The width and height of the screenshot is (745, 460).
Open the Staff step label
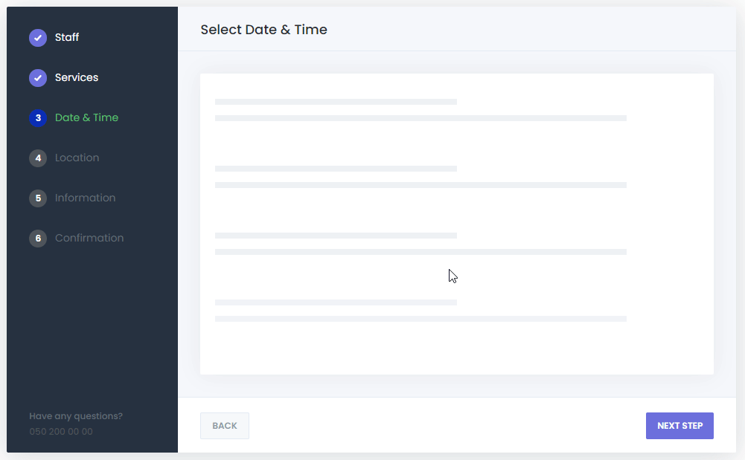(x=67, y=37)
